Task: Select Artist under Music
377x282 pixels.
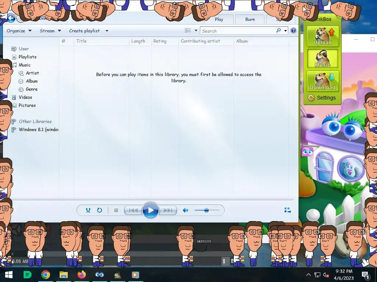Action: pos(32,73)
